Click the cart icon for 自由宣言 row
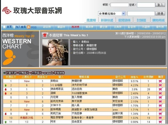The width and height of the screenshot is (168, 125). [x=161, y=122]
